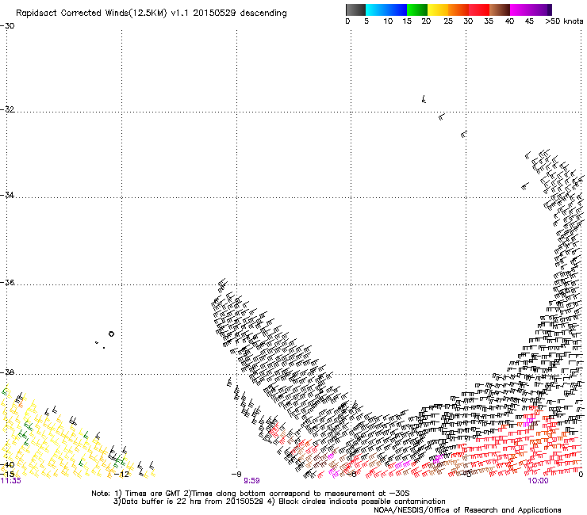Screen dimensions: 587x515
Task: Click the cyan-blue 5-15 knots legend segment
Action: [386, 10]
